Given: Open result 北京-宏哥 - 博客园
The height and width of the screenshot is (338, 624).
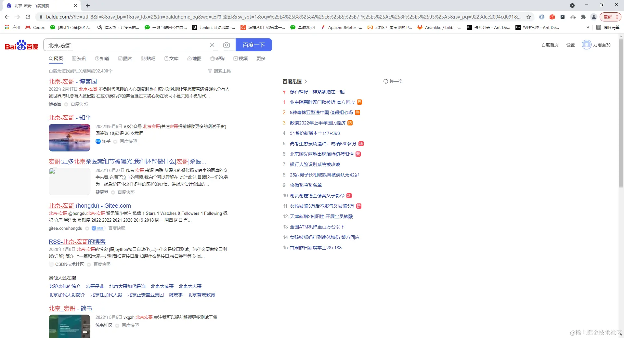Looking at the screenshot, I should pos(73,81).
